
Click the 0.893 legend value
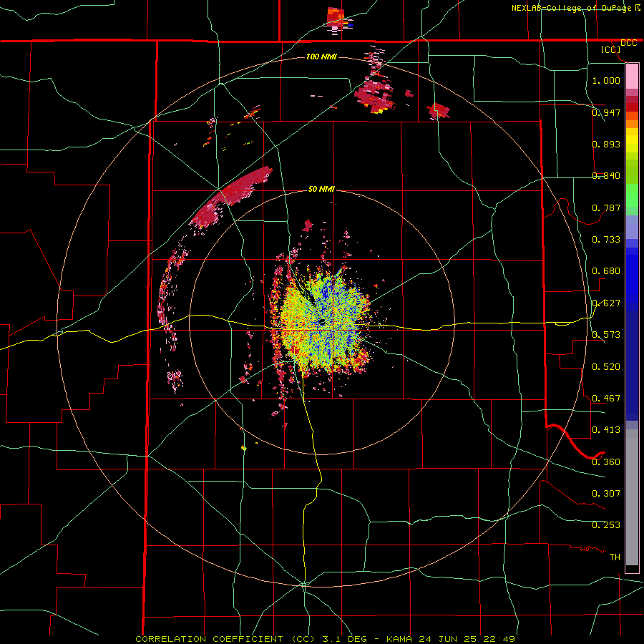click(x=606, y=144)
